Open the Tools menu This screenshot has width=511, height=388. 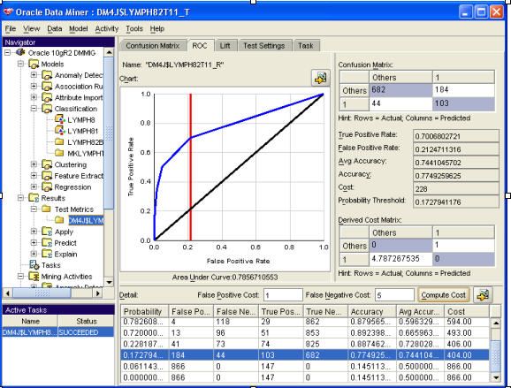point(134,28)
